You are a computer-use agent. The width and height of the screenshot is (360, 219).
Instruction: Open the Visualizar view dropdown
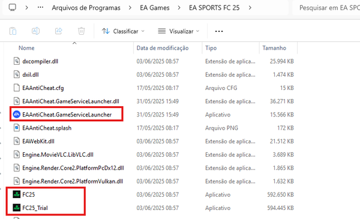[x=179, y=31]
